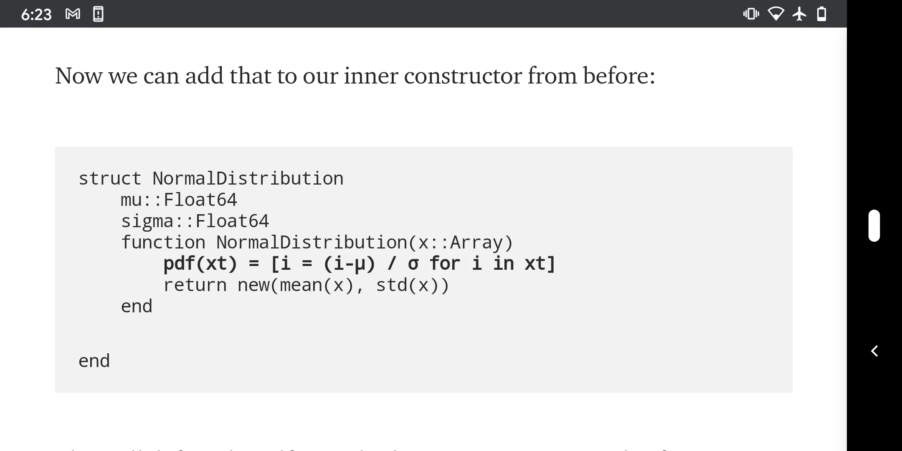The height and width of the screenshot is (451, 902).
Task: Tap the Wi-Fi status icon
Action: point(776,14)
